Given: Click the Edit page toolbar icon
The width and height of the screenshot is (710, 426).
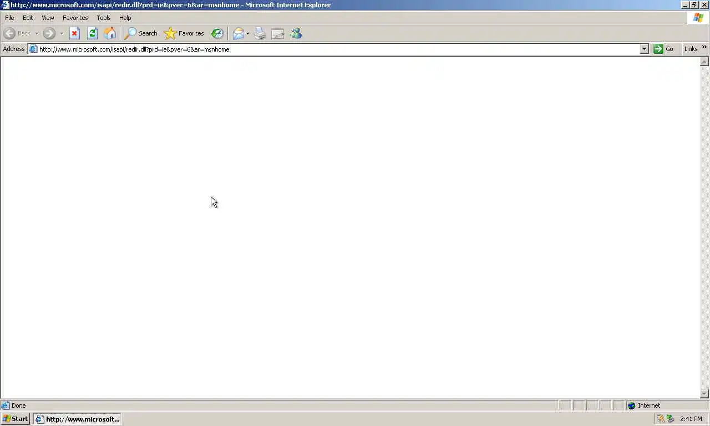Looking at the screenshot, I should point(278,33).
